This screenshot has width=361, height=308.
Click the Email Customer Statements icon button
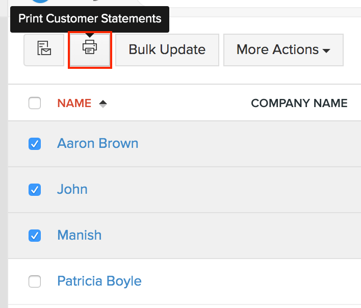coord(44,50)
